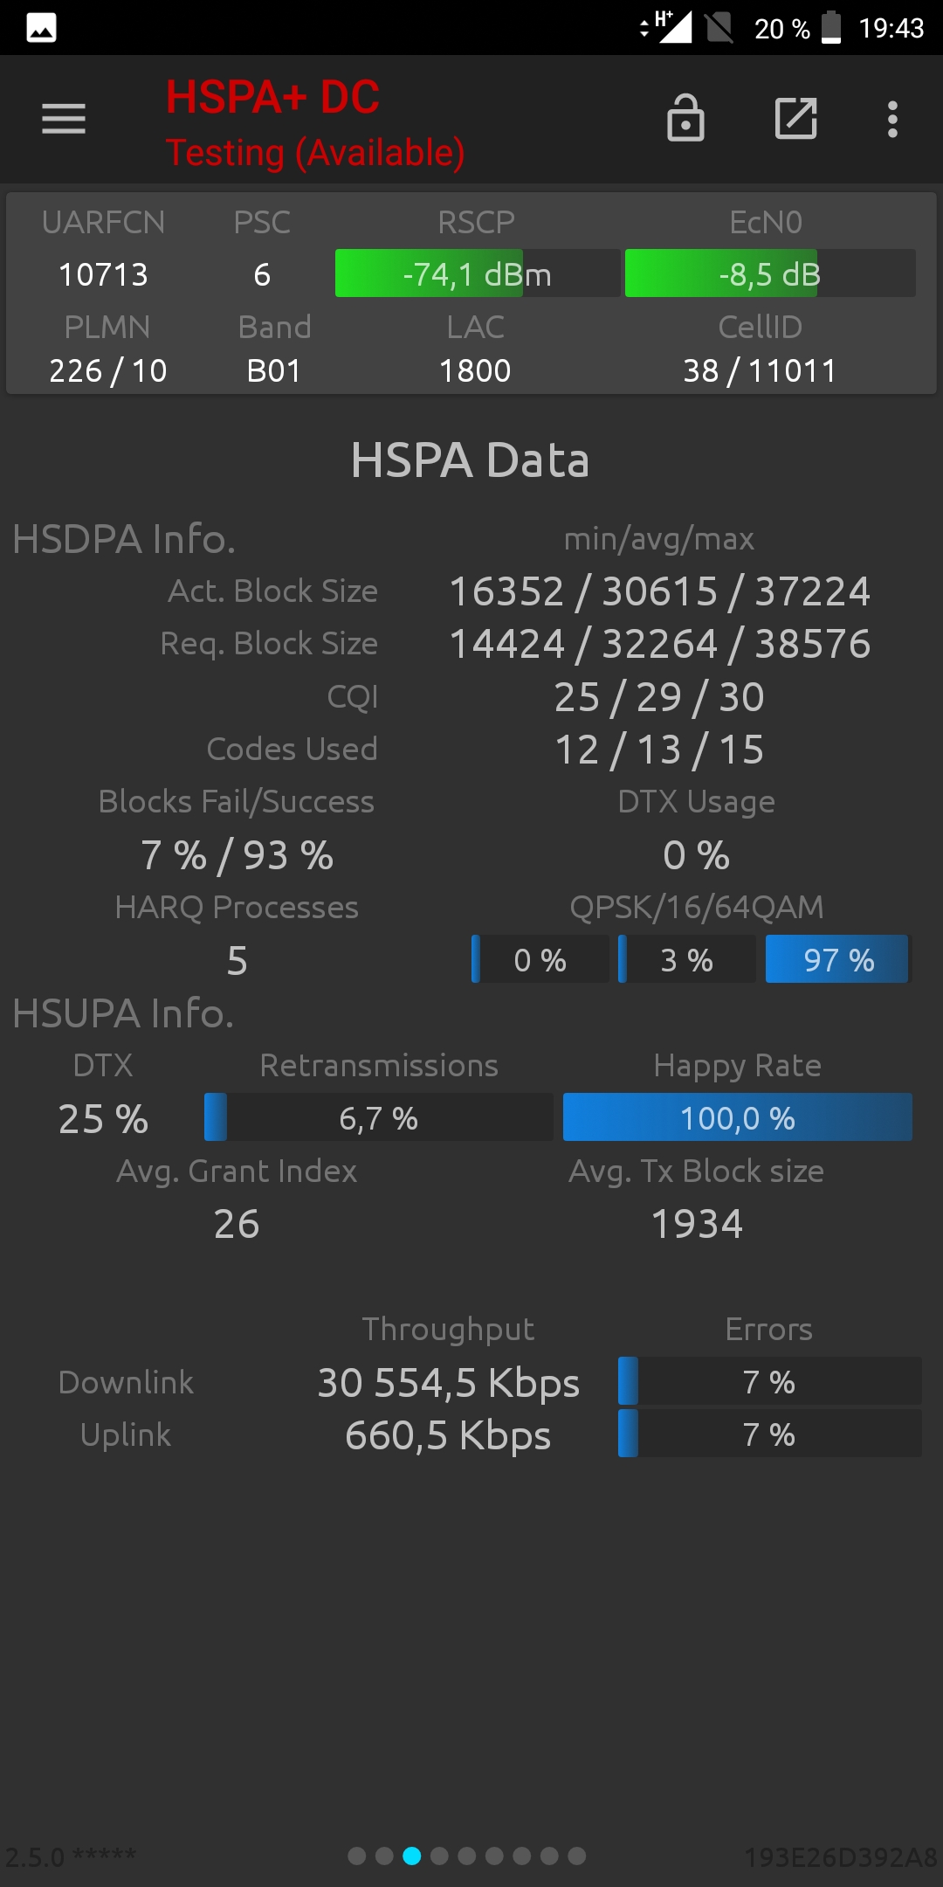The width and height of the screenshot is (943, 1887).
Task: Open the hamburger navigation menu
Action: point(64,119)
